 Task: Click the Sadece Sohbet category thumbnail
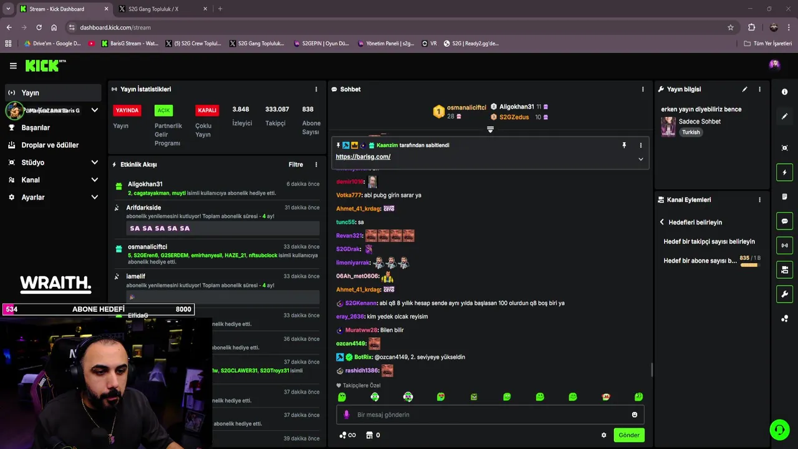pos(668,127)
